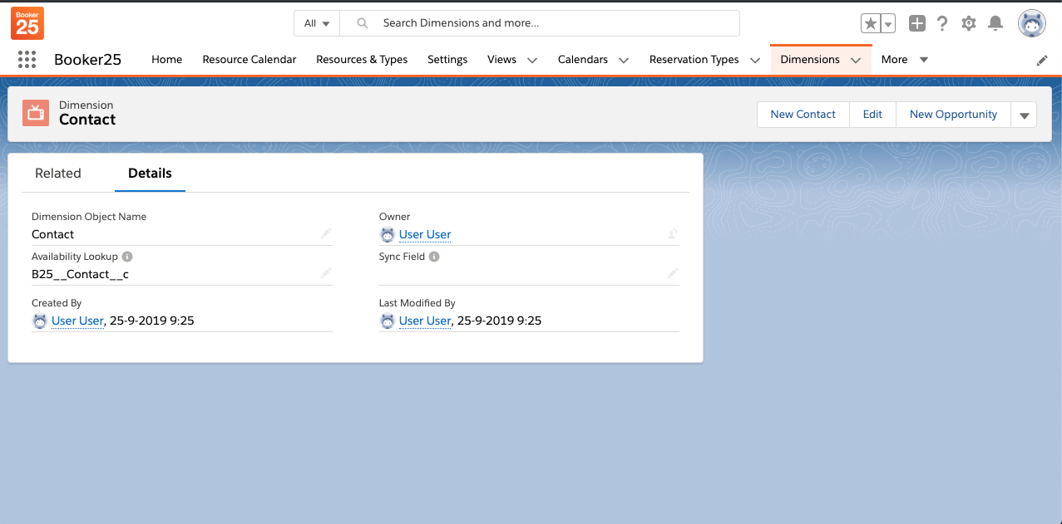Show notifications with the bell icon

995,23
